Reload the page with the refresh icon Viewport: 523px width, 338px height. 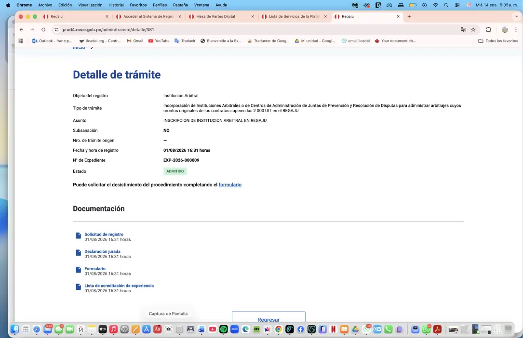click(x=43, y=29)
